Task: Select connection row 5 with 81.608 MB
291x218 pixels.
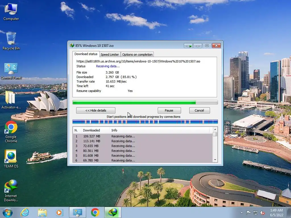Action: 143,156
